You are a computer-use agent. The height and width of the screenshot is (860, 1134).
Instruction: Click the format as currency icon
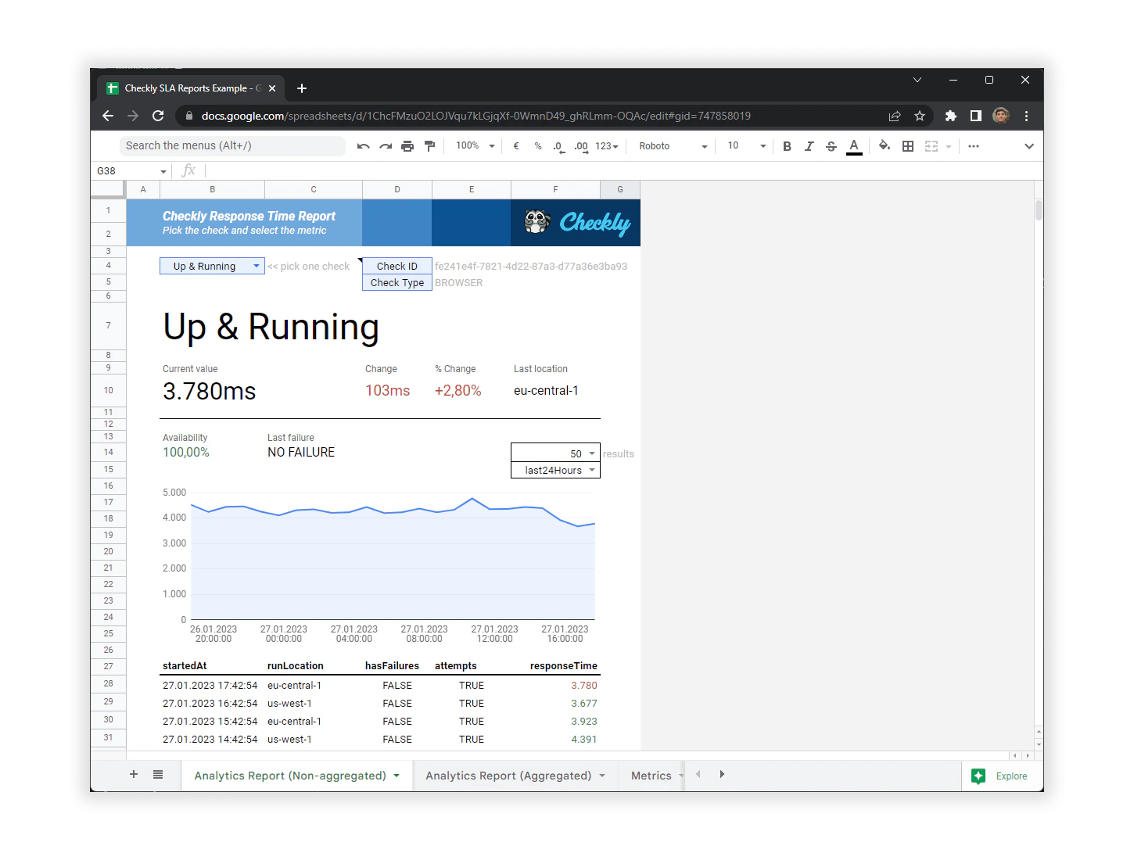tap(516, 145)
